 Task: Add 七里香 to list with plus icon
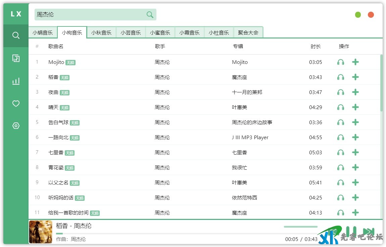(x=355, y=152)
